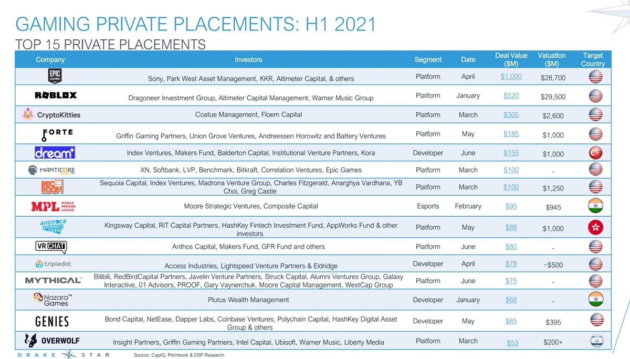Click the Animoca Brands logo

pos(53,227)
